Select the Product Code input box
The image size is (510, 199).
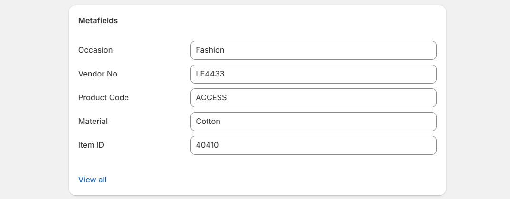[x=313, y=98]
